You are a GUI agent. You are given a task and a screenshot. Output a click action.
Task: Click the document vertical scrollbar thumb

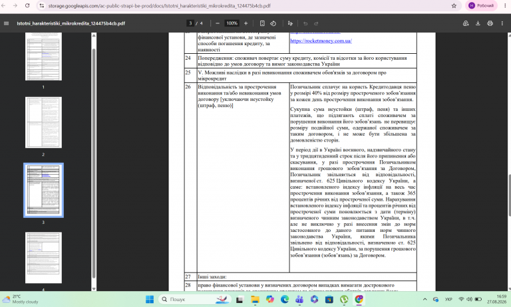[x=510, y=195]
